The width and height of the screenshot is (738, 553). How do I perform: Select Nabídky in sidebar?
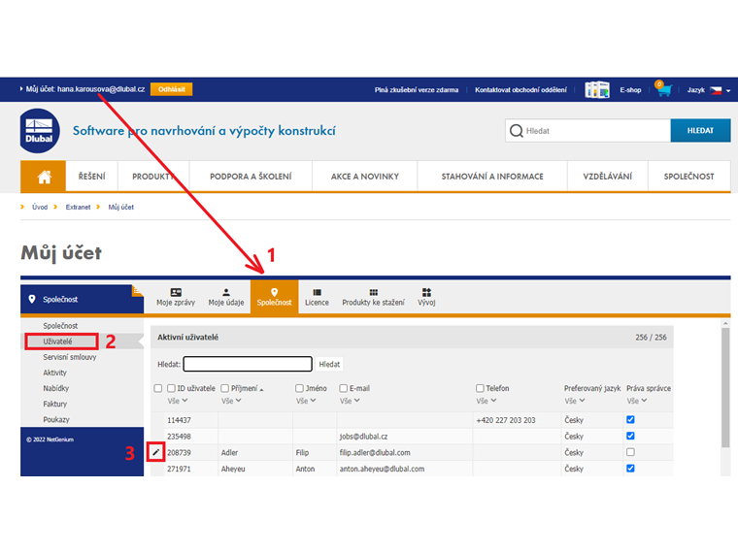55,388
